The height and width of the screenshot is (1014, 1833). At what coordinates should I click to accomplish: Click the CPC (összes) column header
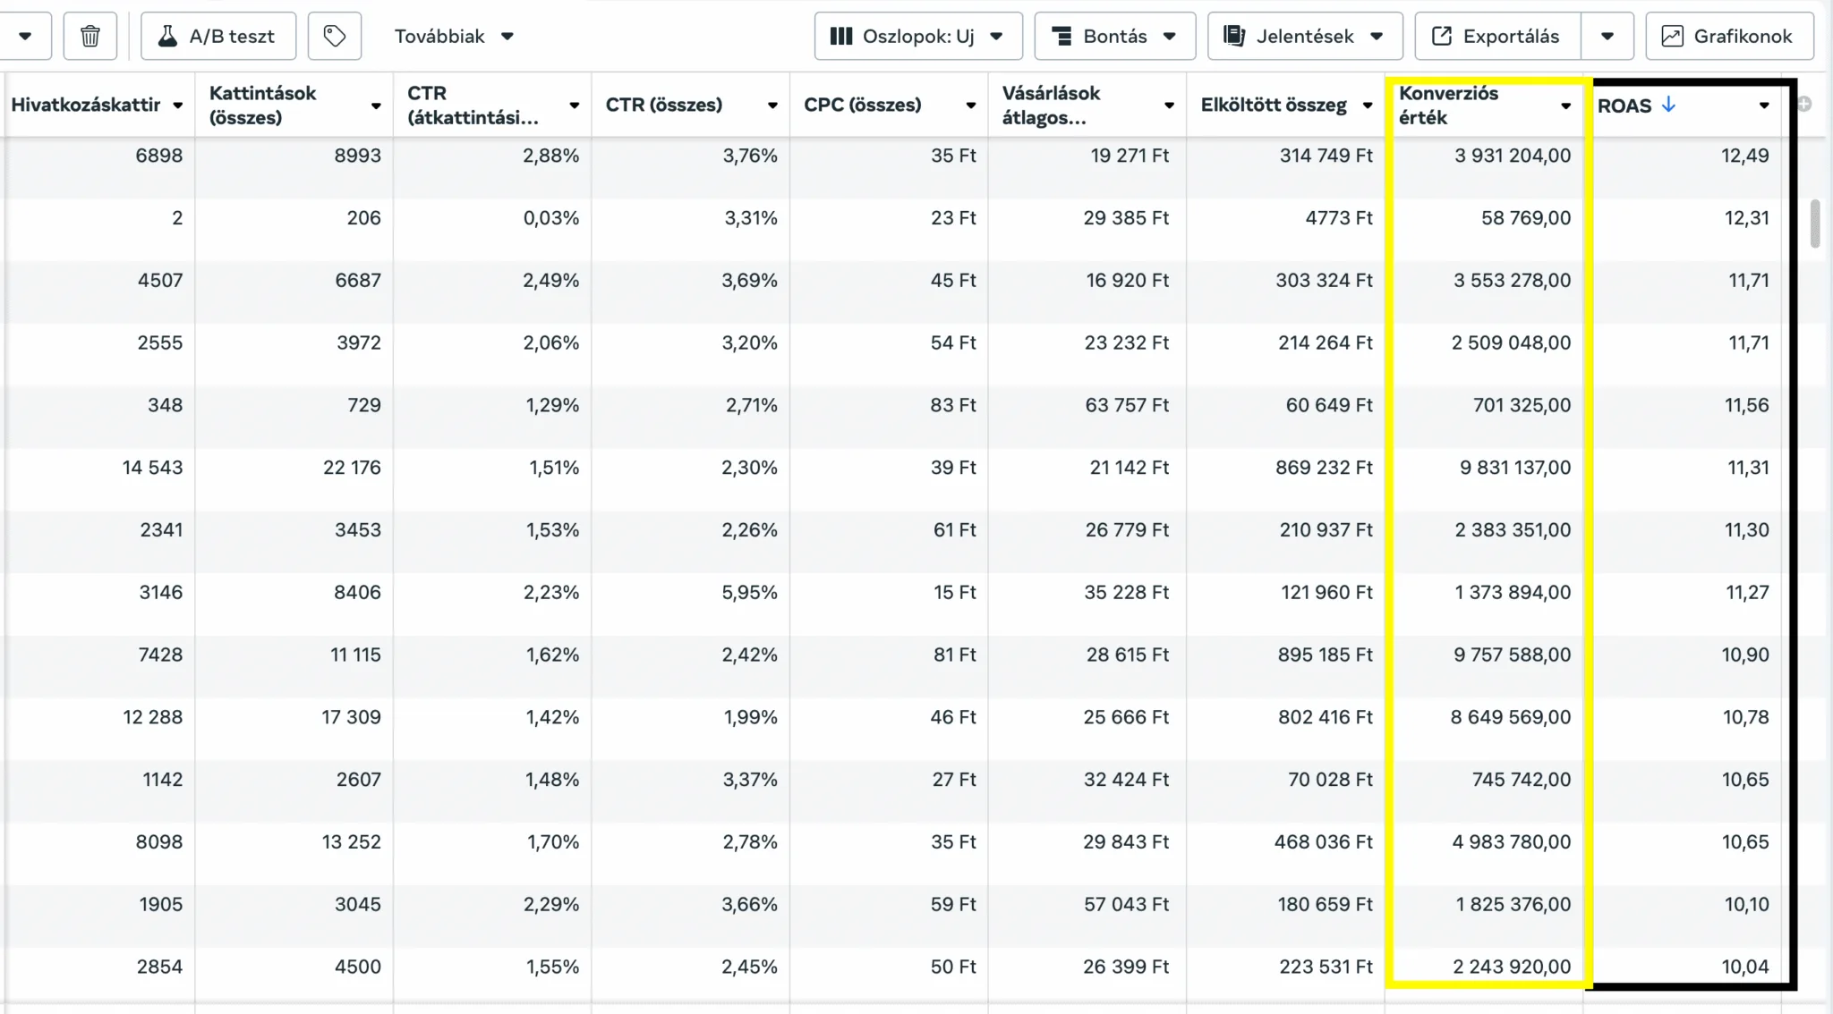(x=862, y=105)
